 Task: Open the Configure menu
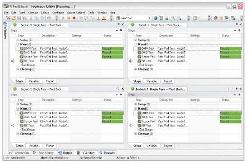58,13
